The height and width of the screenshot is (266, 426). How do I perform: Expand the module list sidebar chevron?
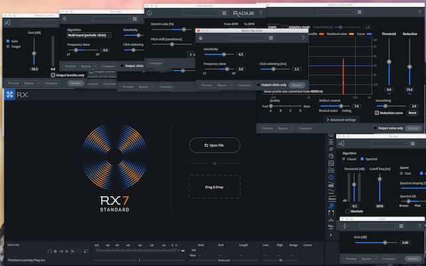(x=331, y=235)
